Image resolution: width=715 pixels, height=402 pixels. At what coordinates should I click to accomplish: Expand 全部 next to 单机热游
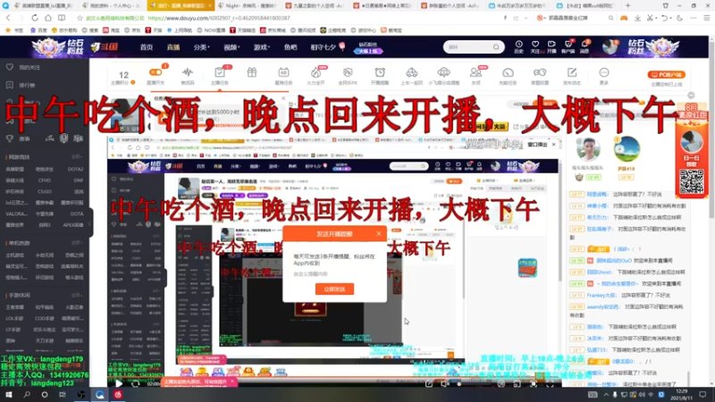click(77, 243)
